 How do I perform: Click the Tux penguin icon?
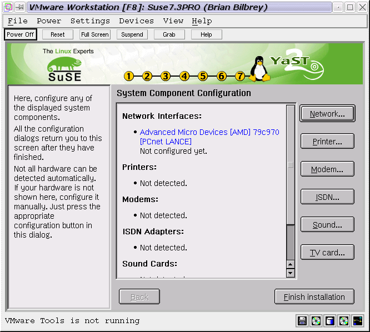pyautogui.click(x=259, y=69)
